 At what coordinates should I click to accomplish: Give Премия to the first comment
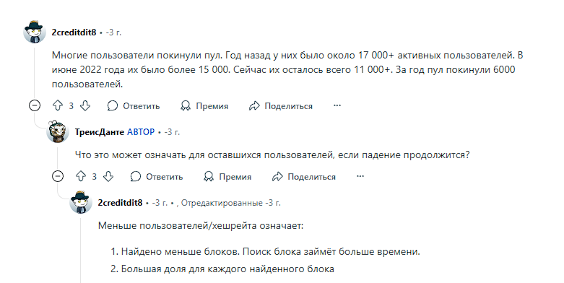pos(204,105)
